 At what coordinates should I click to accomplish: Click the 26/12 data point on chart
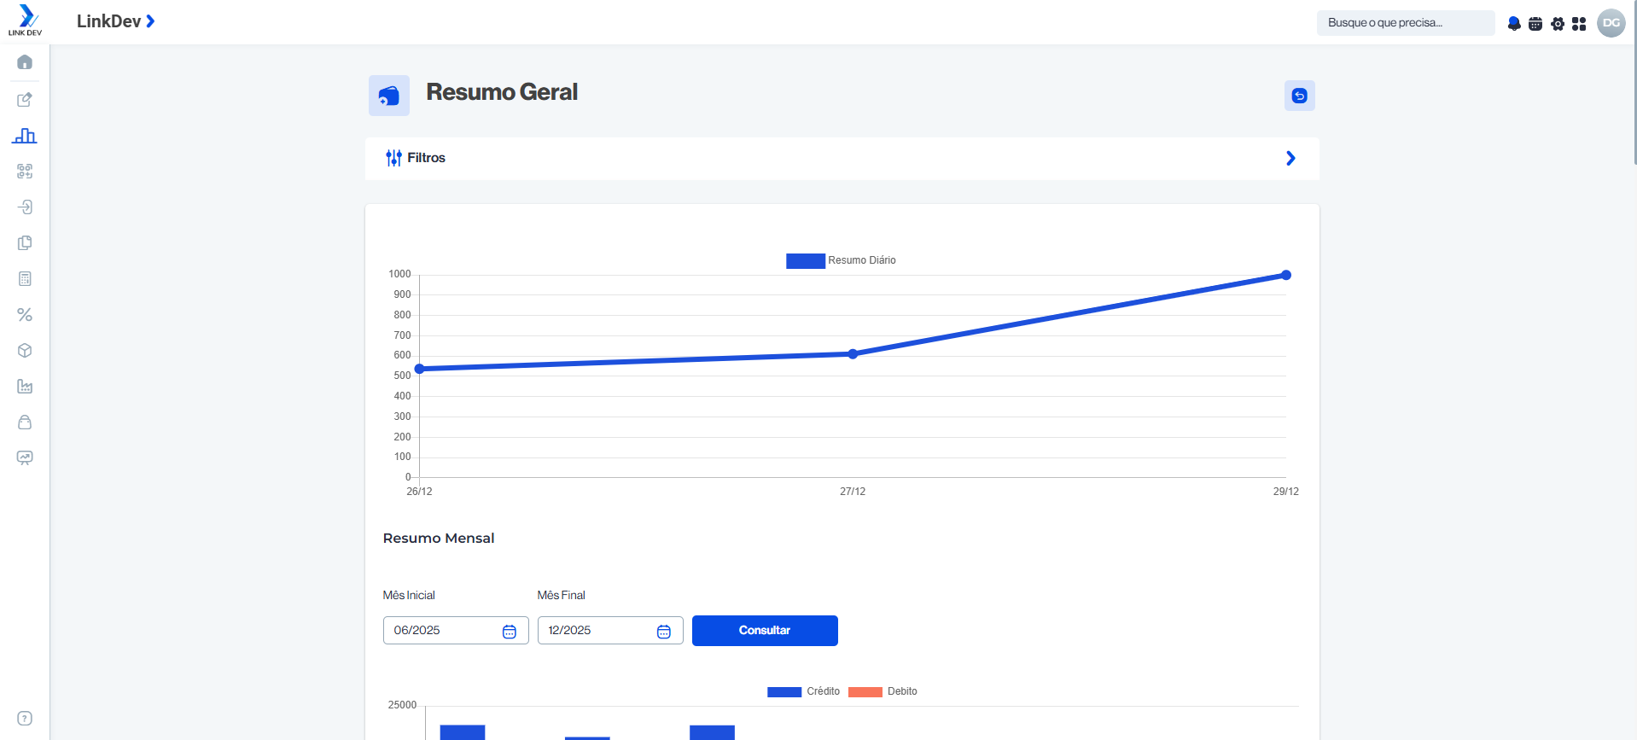[419, 369]
